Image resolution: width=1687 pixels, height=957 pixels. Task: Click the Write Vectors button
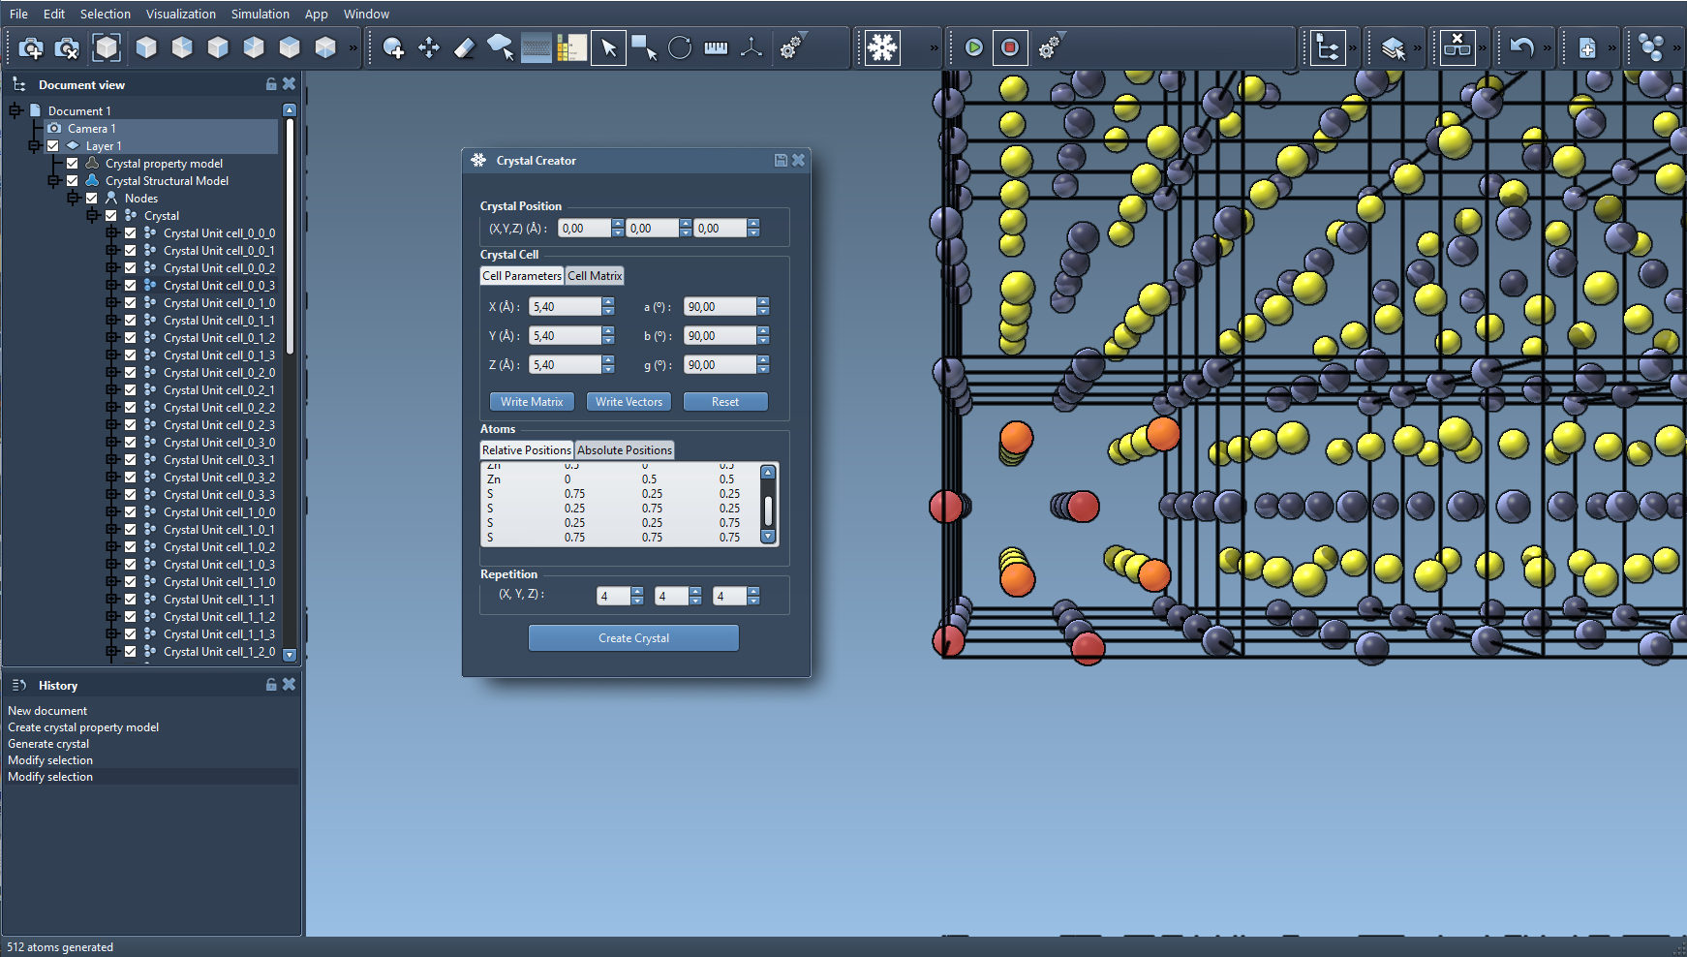629,402
